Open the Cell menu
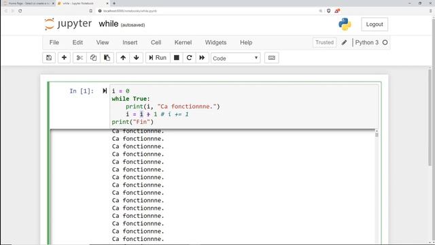435x245 pixels. tap(156, 42)
